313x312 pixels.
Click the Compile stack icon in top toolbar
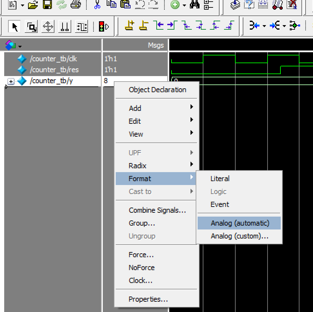point(235,5)
